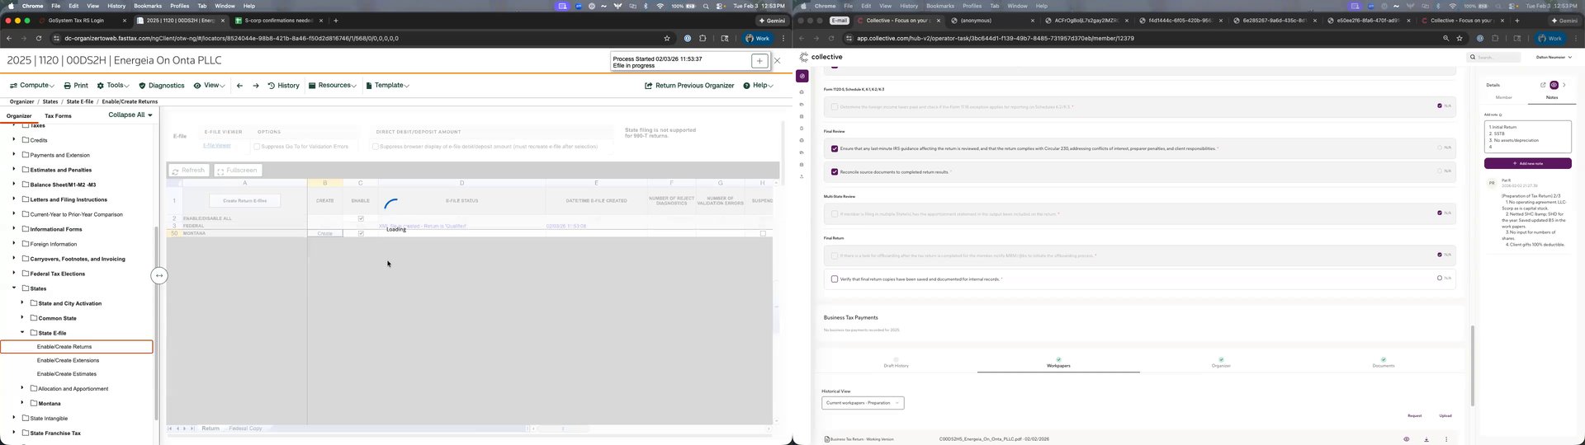Expand the Payments and Extension folder

(14, 155)
